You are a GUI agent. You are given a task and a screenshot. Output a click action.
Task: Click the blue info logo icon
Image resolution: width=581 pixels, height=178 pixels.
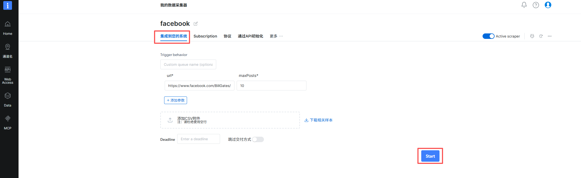(x=8, y=5)
